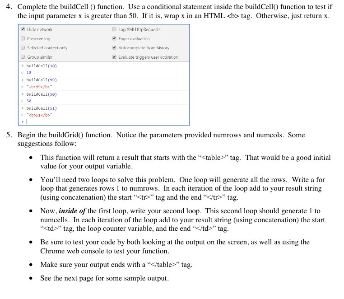This screenshot has height=299, width=344.
Task: Click the Preserve log label text
Action: point(39,39)
